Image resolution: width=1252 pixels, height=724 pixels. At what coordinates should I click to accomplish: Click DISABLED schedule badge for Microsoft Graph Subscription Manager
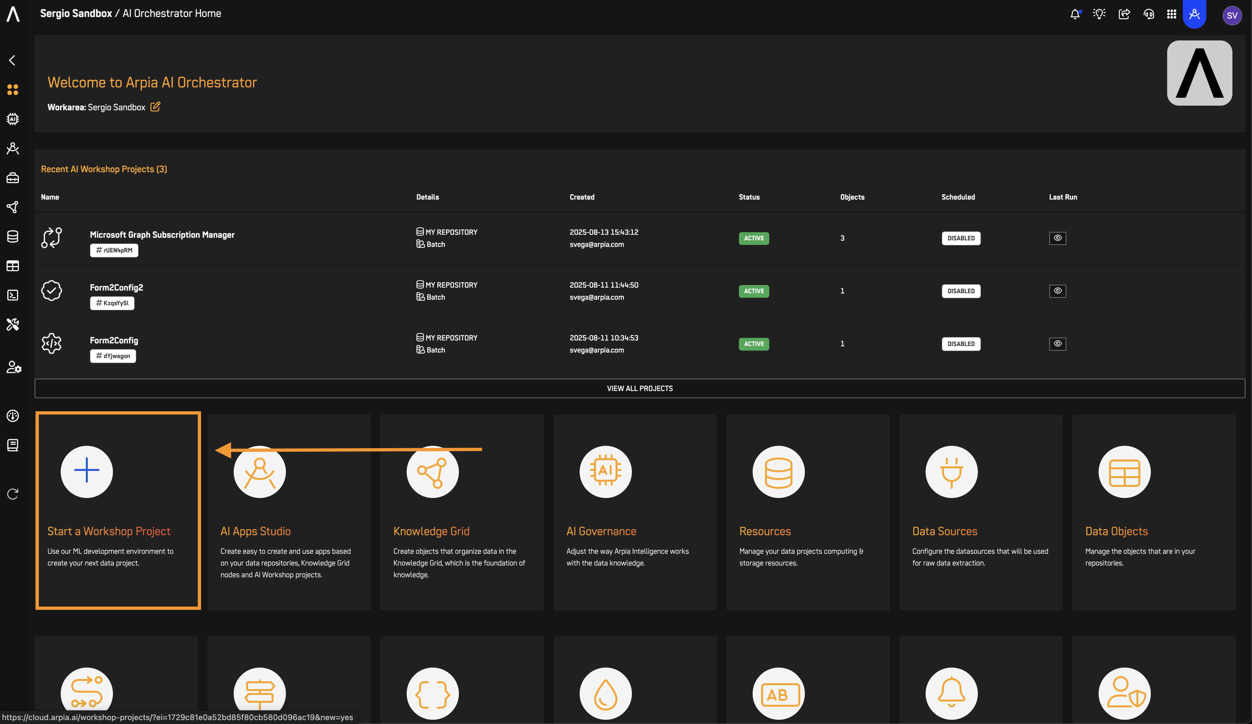coord(961,238)
